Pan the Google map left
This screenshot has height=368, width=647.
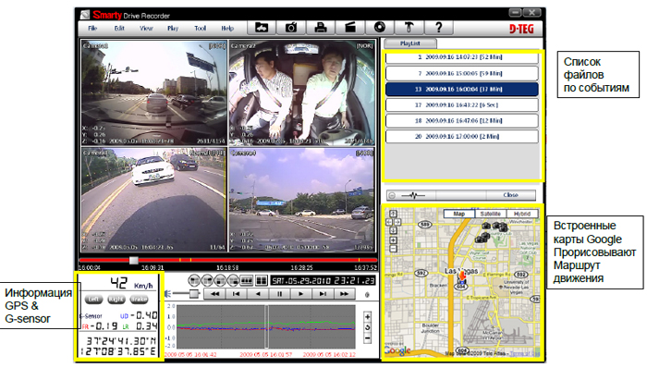coord(389,222)
